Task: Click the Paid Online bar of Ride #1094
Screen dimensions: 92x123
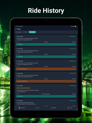Action: [x=46, y=44]
